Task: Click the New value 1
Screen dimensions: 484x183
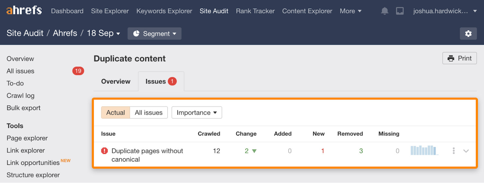Action: pyautogui.click(x=323, y=151)
